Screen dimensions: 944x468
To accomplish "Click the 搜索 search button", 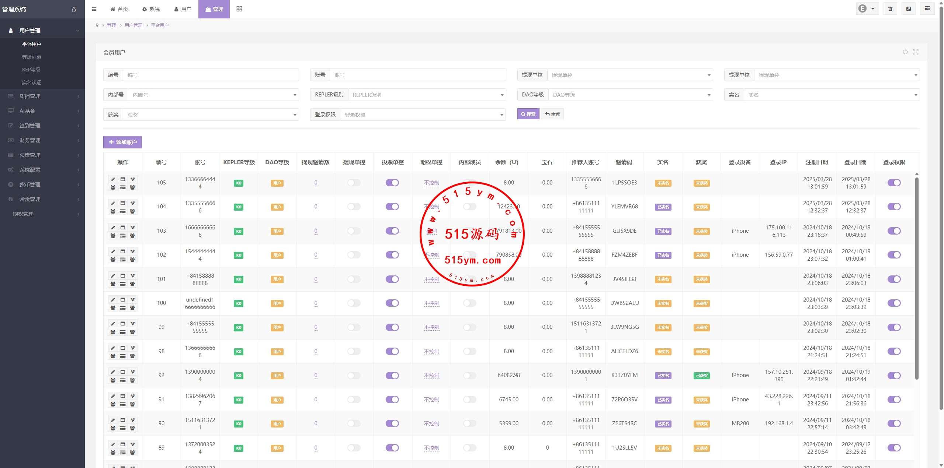I will pos(528,114).
